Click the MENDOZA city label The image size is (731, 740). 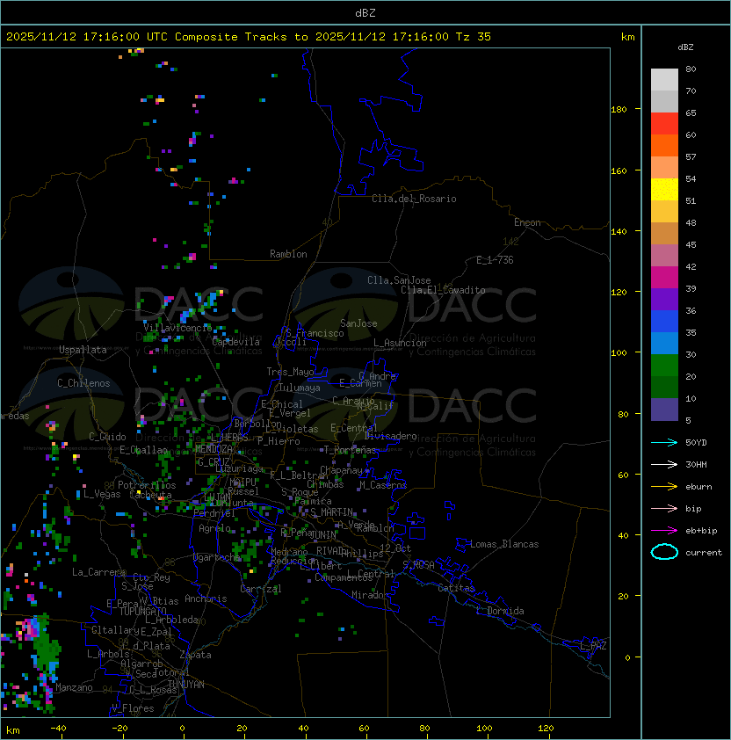coord(214,449)
